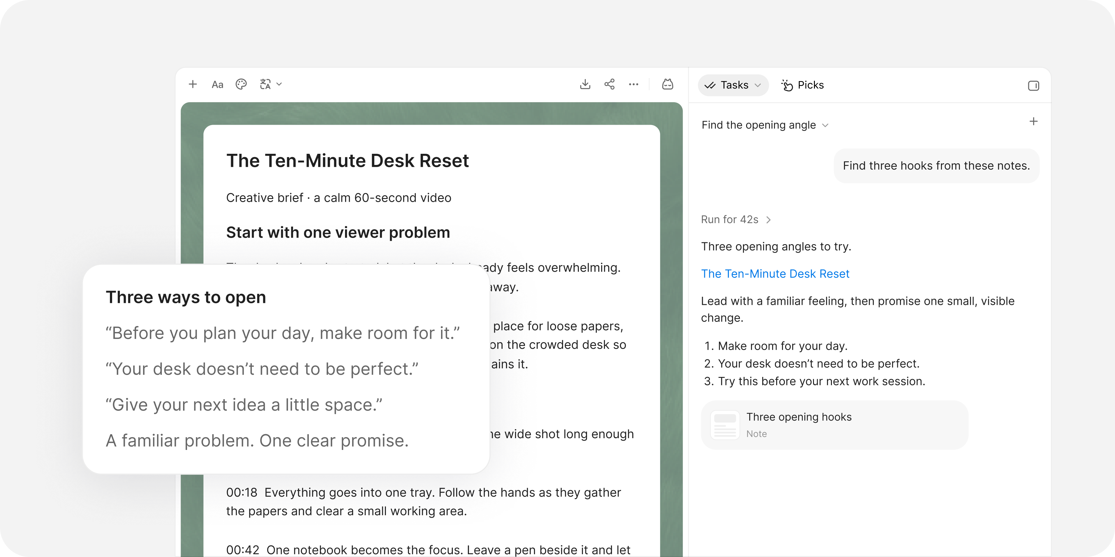Expand the translate dropdown chevron
Image resolution: width=1115 pixels, height=557 pixels.
click(x=280, y=84)
